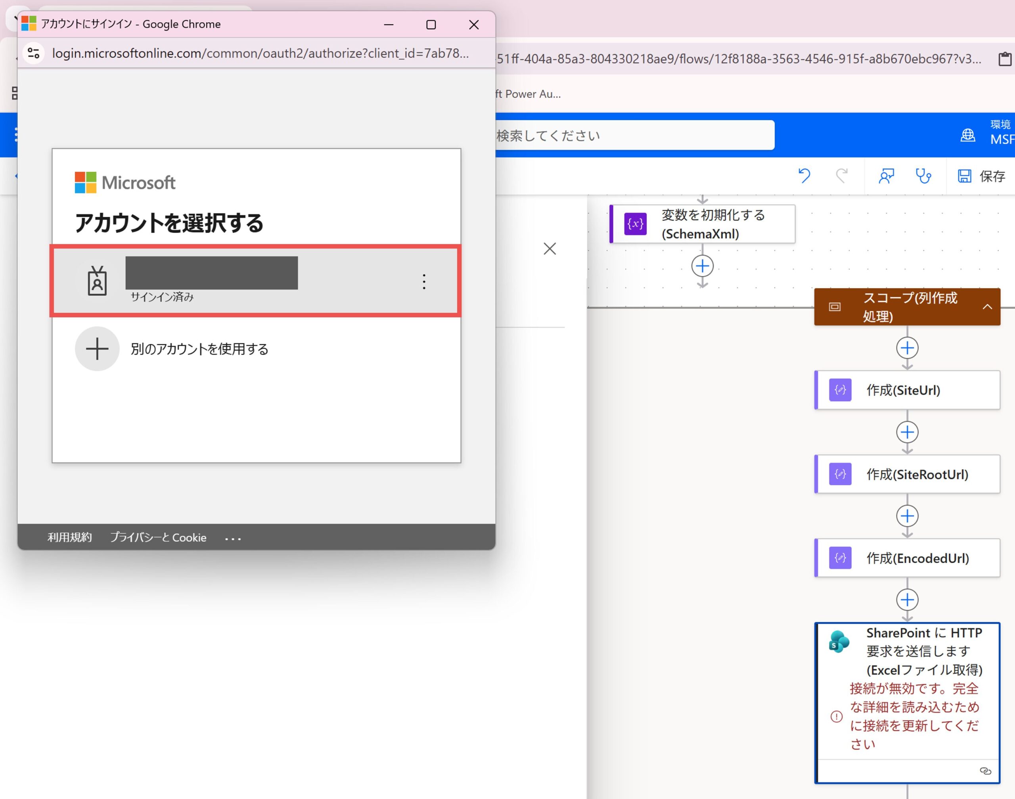Click popup address bar URL
The height and width of the screenshot is (799, 1015).
[260, 53]
